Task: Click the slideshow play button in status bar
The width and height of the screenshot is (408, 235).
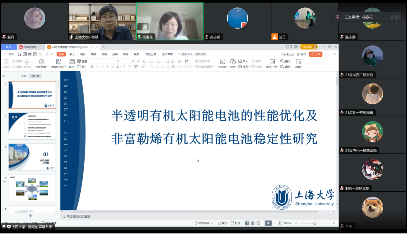Action: coord(268,223)
